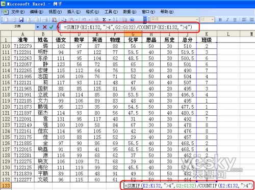The image size is (255, 190).
Task: Select column L header
Action: pos(228,34)
